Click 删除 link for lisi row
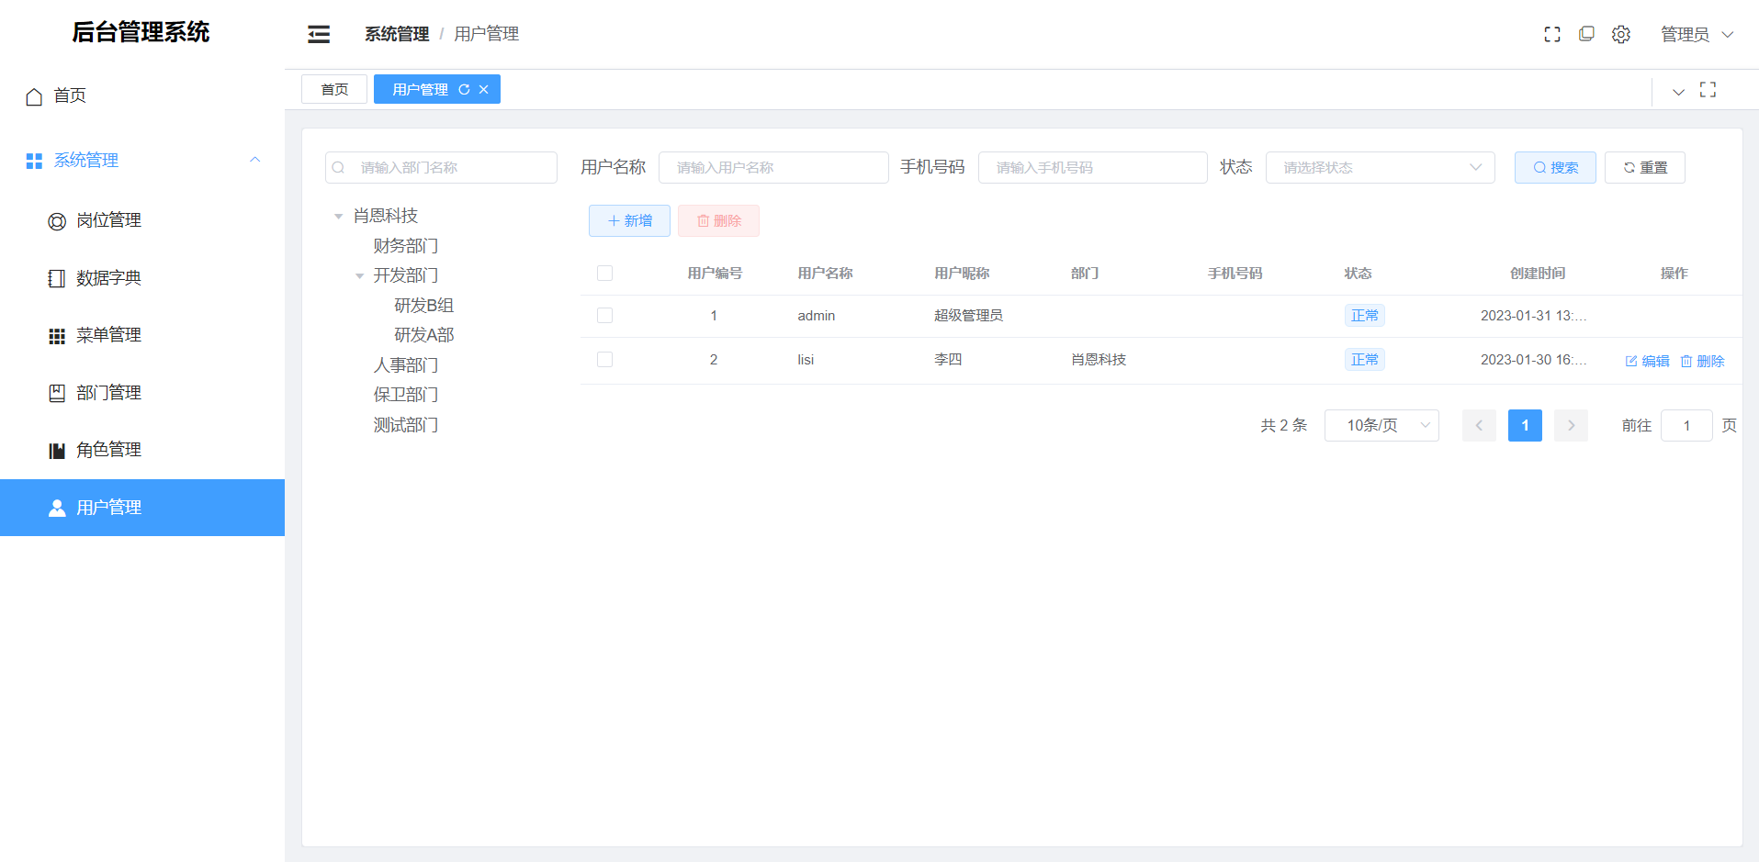The width and height of the screenshot is (1759, 862). coord(1702,361)
